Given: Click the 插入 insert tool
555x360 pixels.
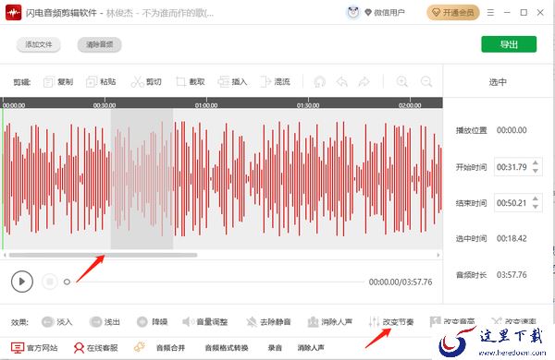Looking at the screenshot, I should pos(232,82).
